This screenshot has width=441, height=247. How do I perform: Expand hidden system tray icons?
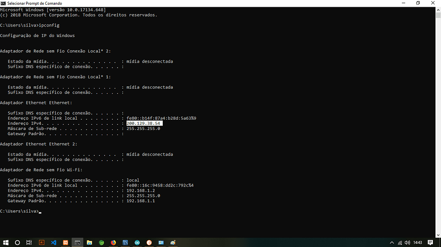(x=392, y=242)
